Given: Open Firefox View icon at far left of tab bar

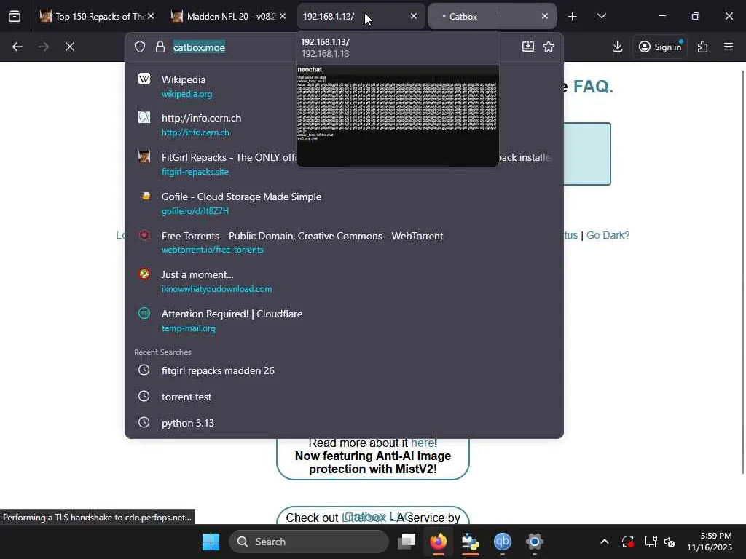Looking at the screenshot, I should pos(15,16).
